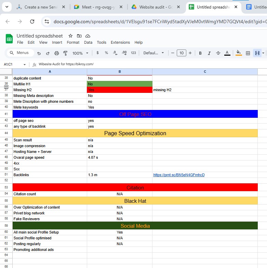The height and width of the screenshot is (268, 267).
Task: Open the Extensions menu
Action: click(x=120, y=42)
